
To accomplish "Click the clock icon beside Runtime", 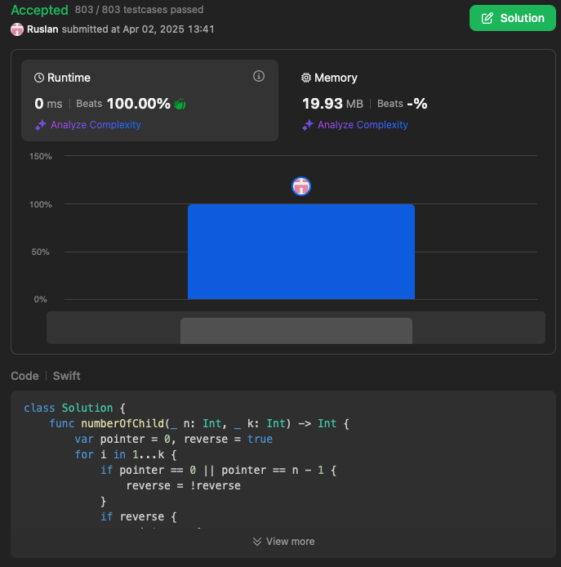I will click(x=39, y=78).
